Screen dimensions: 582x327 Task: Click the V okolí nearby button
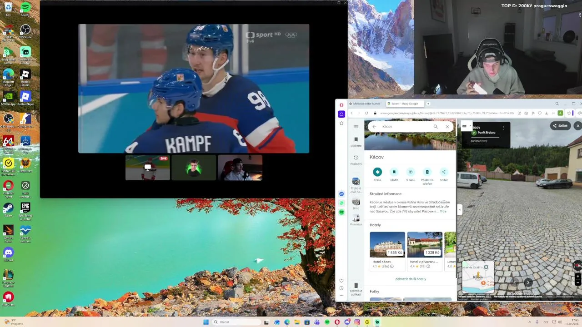411,174
